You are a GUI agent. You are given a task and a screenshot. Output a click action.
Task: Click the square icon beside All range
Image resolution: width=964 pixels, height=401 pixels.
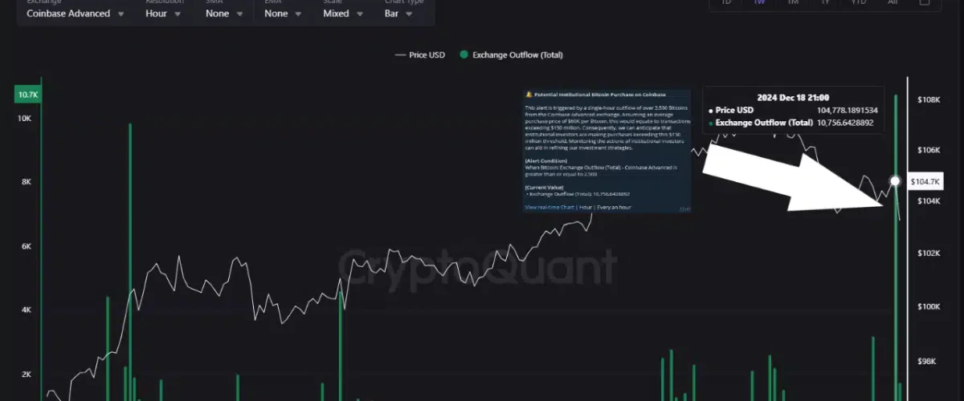(x=925, y=2)
